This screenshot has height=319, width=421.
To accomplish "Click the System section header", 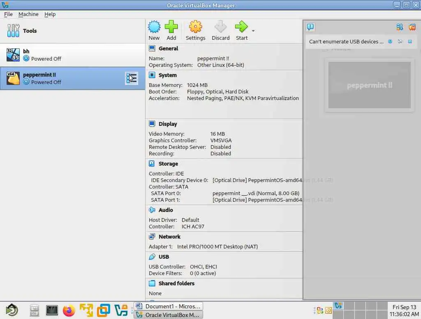I will point(168,75).
